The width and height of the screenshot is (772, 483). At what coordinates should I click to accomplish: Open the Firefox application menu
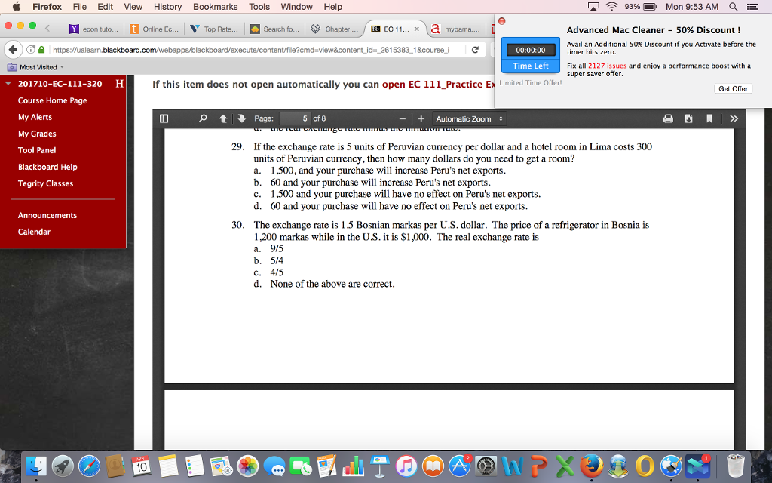click(x=47, y=7)
